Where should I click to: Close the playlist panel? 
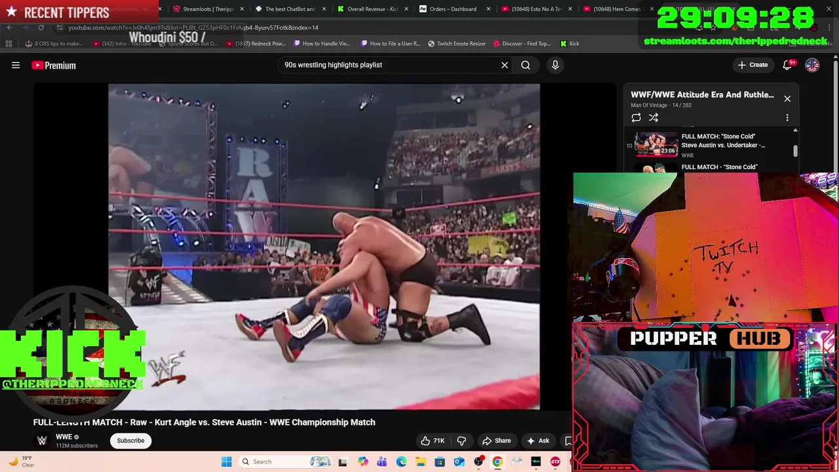787,99
